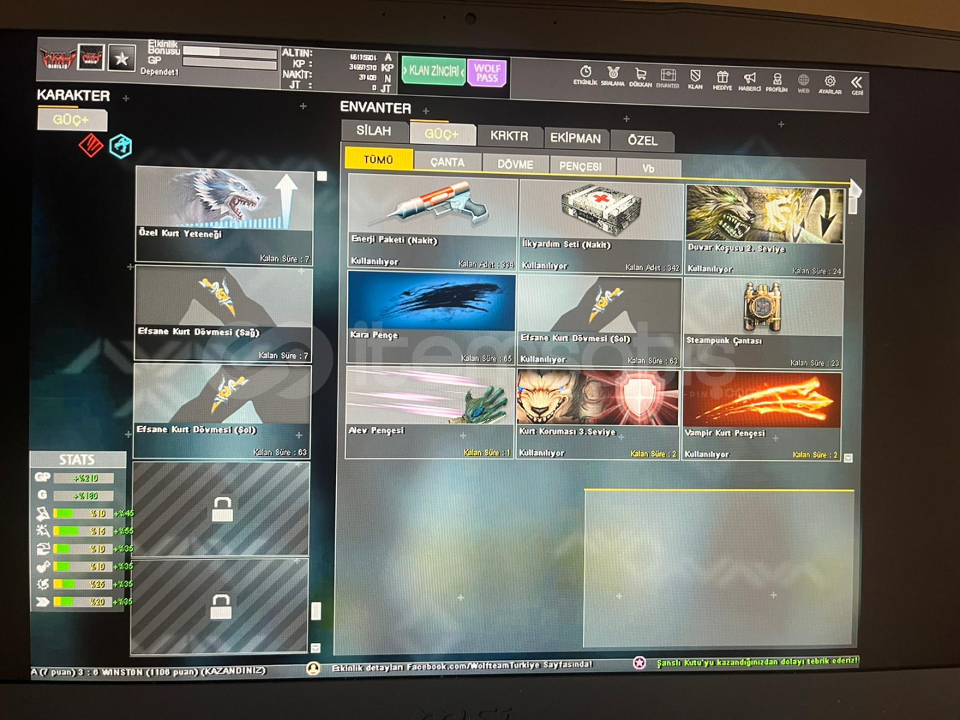
Task: Select the TÜMÜ filter tab
Action: click(379, 159)
